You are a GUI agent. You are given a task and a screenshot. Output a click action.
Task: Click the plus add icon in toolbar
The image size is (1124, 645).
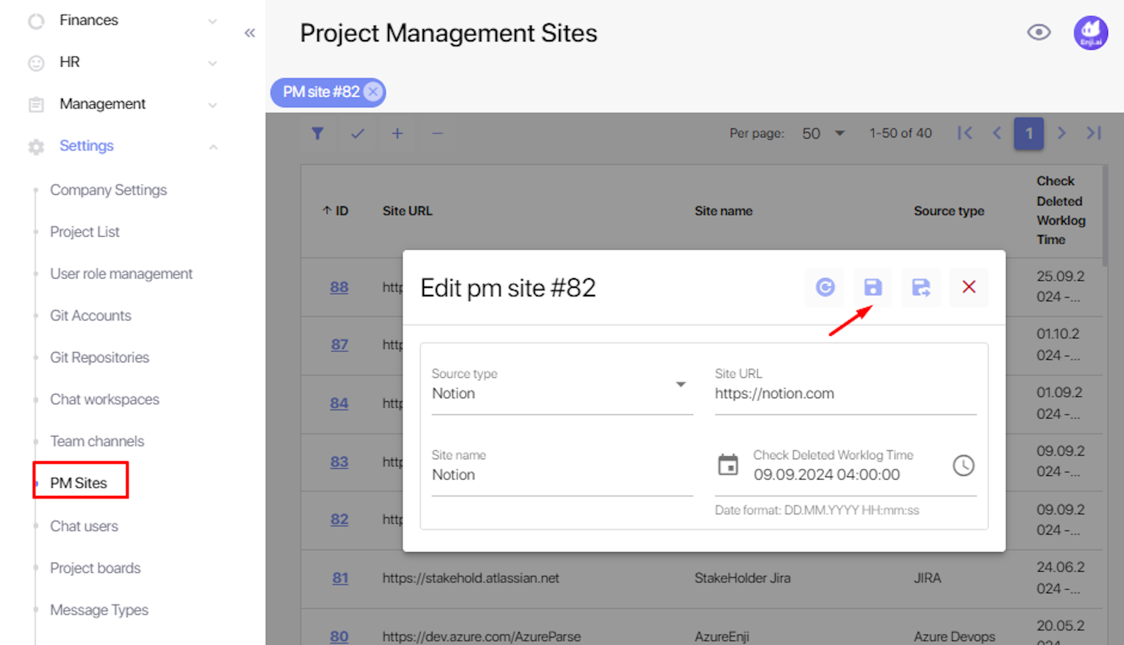tap(397, 133)
